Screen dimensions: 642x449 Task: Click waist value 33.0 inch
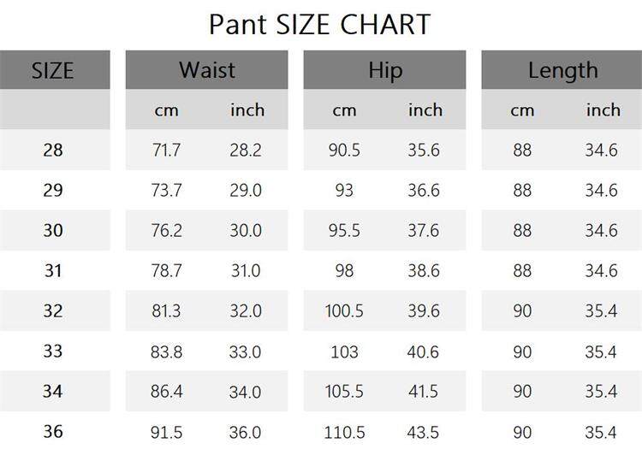[245, 352]
